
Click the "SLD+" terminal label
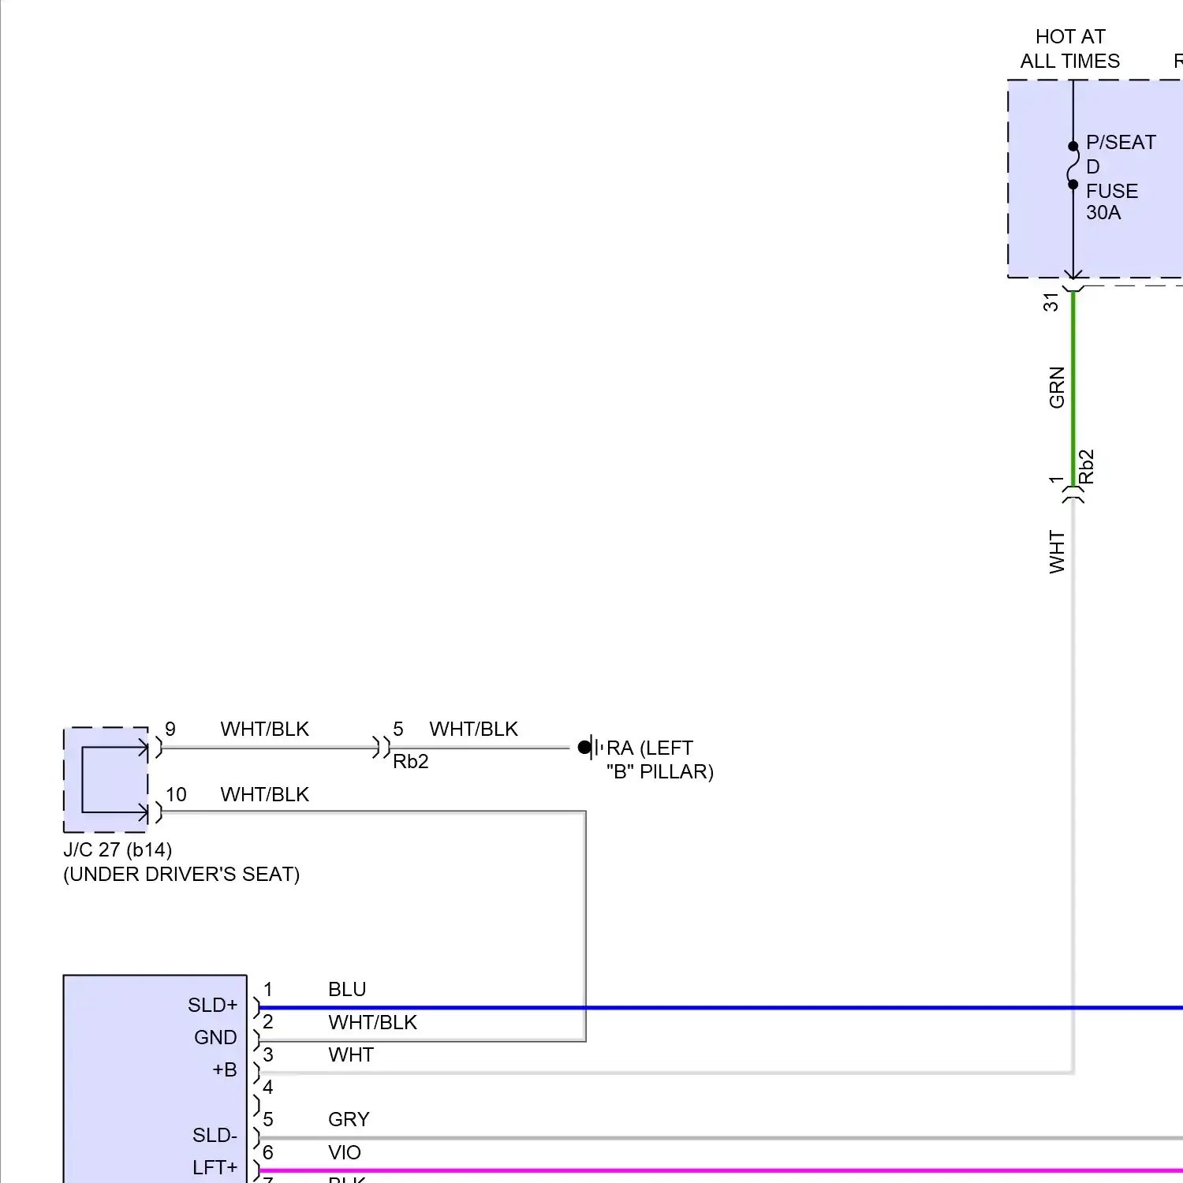[212, 1005]
